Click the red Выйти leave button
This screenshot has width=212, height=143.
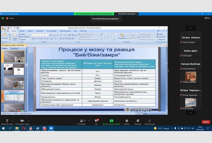point(206,122)
